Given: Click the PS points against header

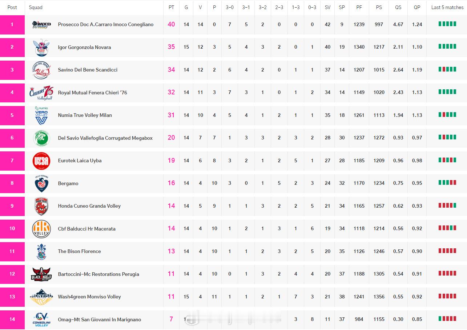Looking at the screenshot, I should click(379, 7).
